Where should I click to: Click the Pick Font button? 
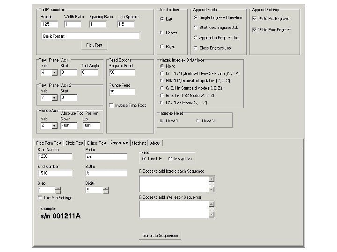pos(94,45)
